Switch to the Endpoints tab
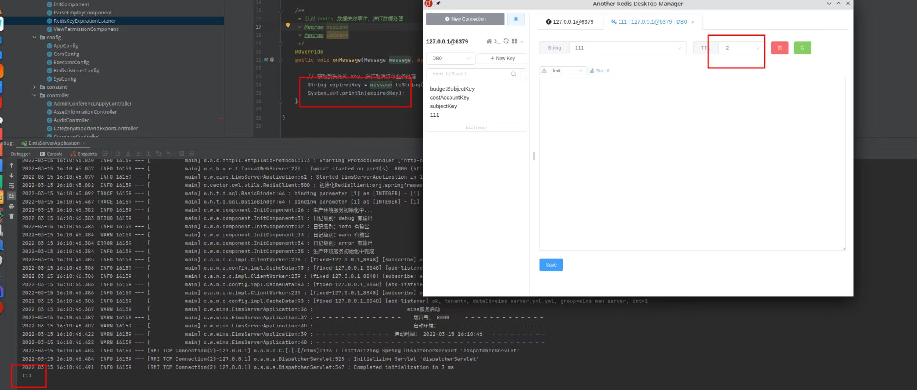917x390 pixels. [84, 154]
